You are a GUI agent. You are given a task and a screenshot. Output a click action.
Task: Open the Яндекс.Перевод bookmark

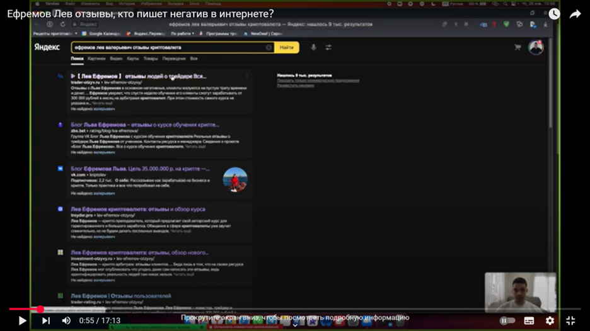coord(146,33)
